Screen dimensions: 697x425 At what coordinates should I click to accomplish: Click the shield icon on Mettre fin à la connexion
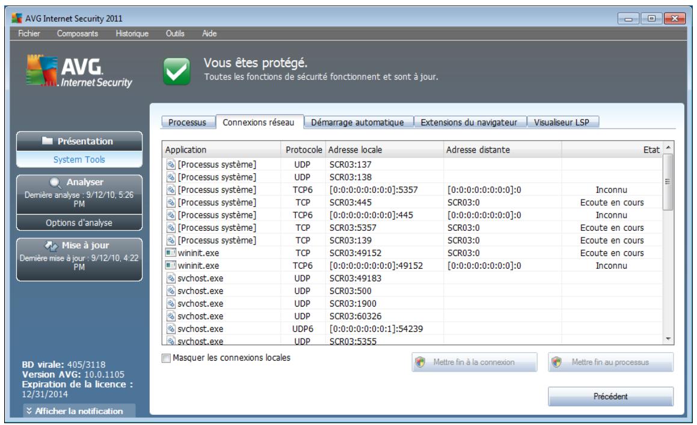coord(420,362)
